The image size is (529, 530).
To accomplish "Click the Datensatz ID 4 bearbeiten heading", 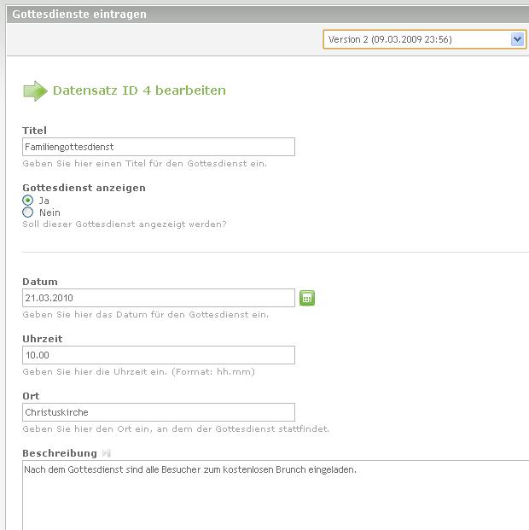I will coord(139,90).
